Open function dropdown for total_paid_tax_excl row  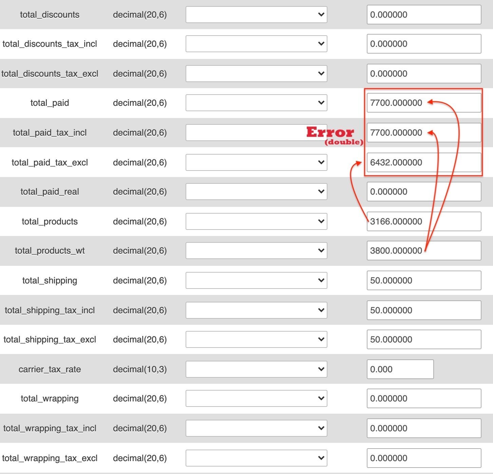(x=256, y=162)
